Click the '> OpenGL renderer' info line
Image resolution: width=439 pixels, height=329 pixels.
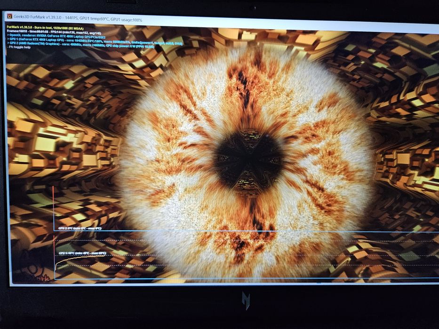[x=56, y=37]
